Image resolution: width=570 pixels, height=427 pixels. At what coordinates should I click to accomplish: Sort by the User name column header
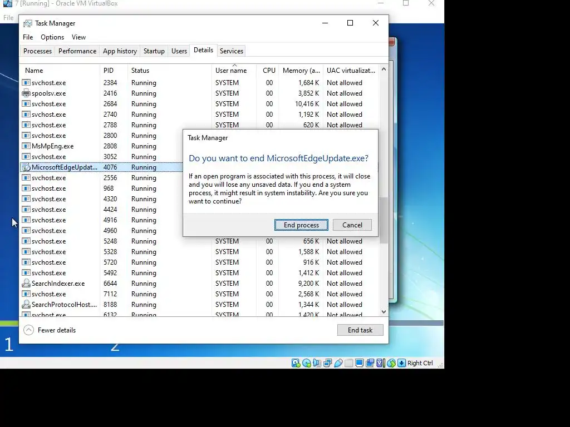click(x=234, y=71)
